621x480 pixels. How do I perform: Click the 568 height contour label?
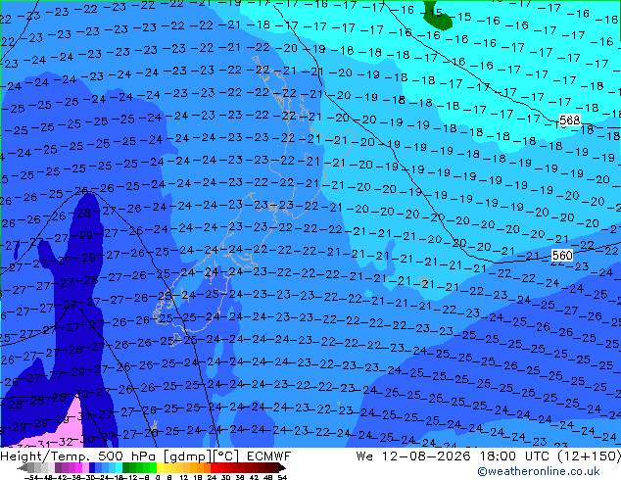569,120
